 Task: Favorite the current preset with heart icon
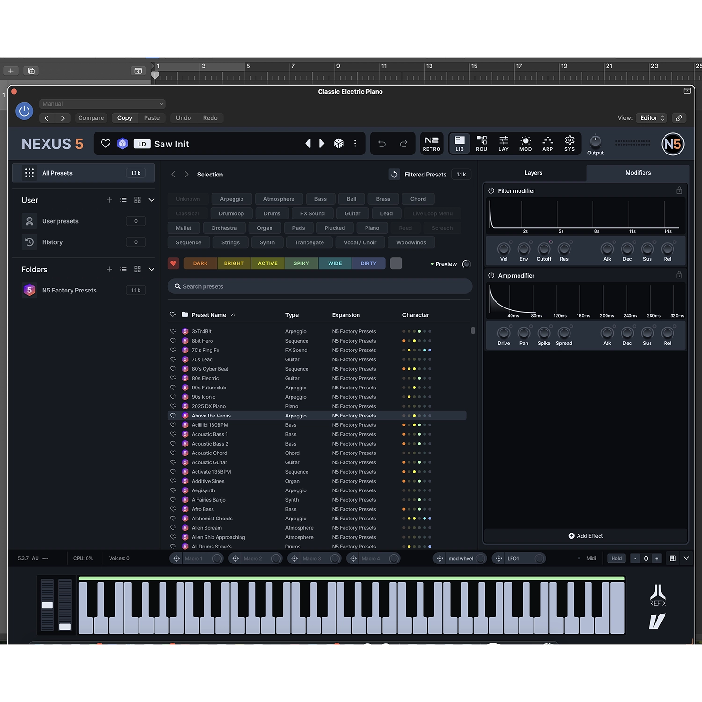click(106, 144)
